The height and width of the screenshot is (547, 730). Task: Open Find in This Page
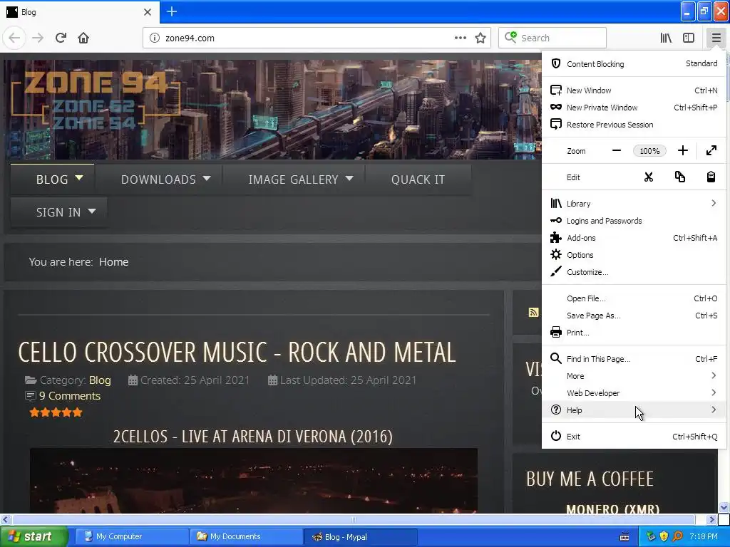click(x=634, y=359)
